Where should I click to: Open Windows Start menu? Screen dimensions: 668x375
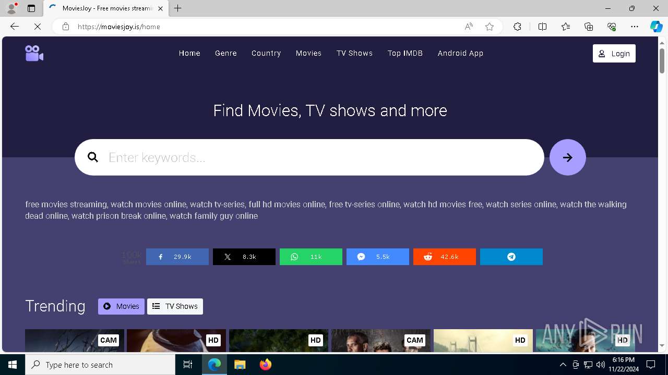pos(13,365)
